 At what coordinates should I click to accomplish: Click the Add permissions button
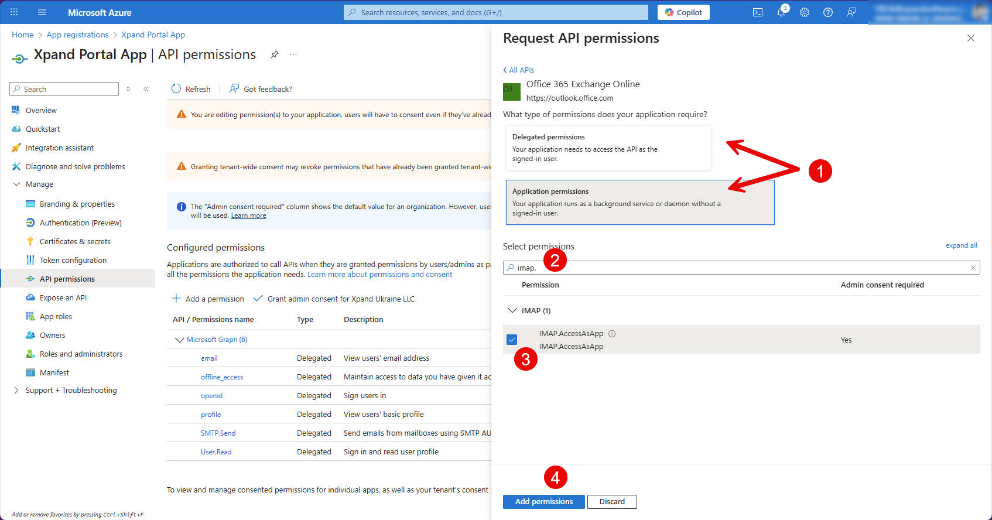(543, 502)
